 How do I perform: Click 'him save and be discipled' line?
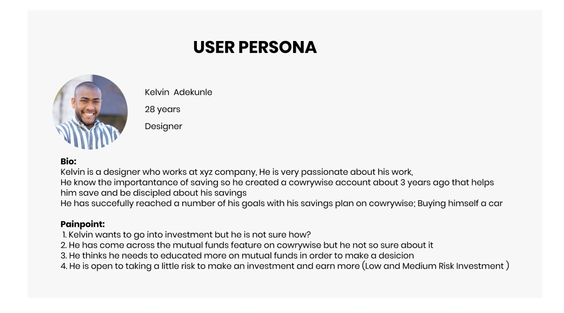(154, 193)
